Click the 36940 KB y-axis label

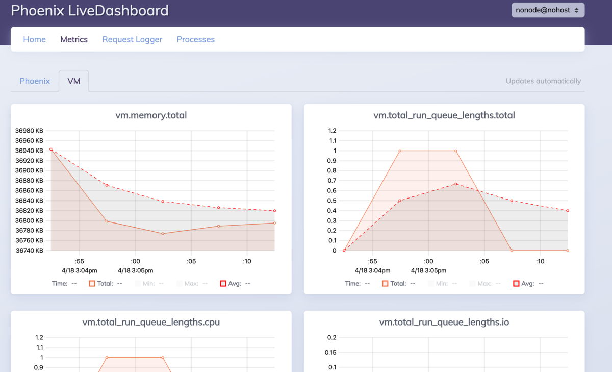[29, 151]
